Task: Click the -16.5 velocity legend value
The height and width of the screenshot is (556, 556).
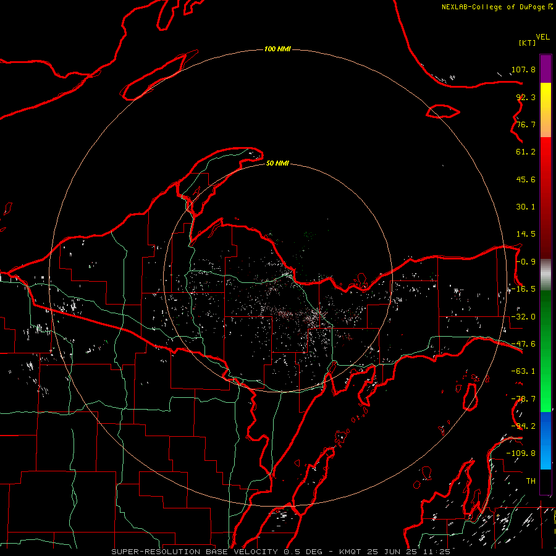Action: point(523,289)
